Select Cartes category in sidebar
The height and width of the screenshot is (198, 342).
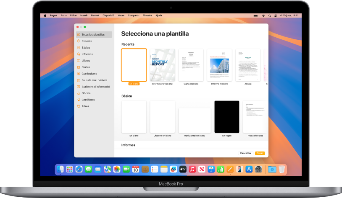point(94,67)
